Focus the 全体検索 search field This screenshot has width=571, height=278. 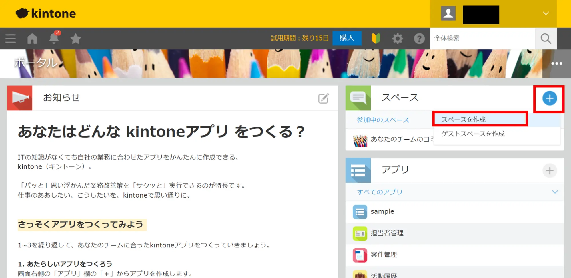point(482,39)
